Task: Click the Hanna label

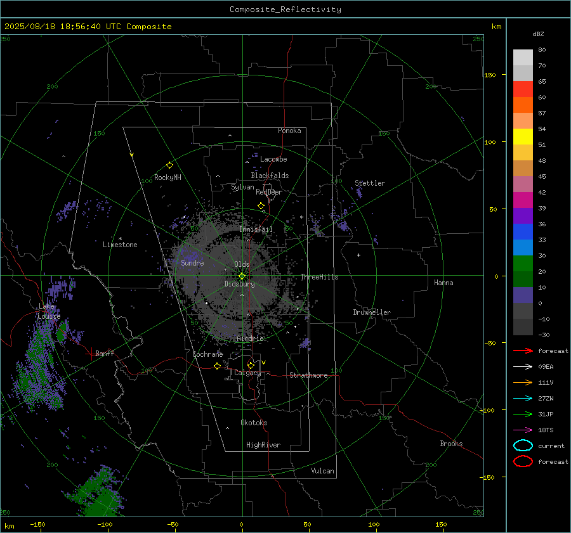Action: coord(443,283)
